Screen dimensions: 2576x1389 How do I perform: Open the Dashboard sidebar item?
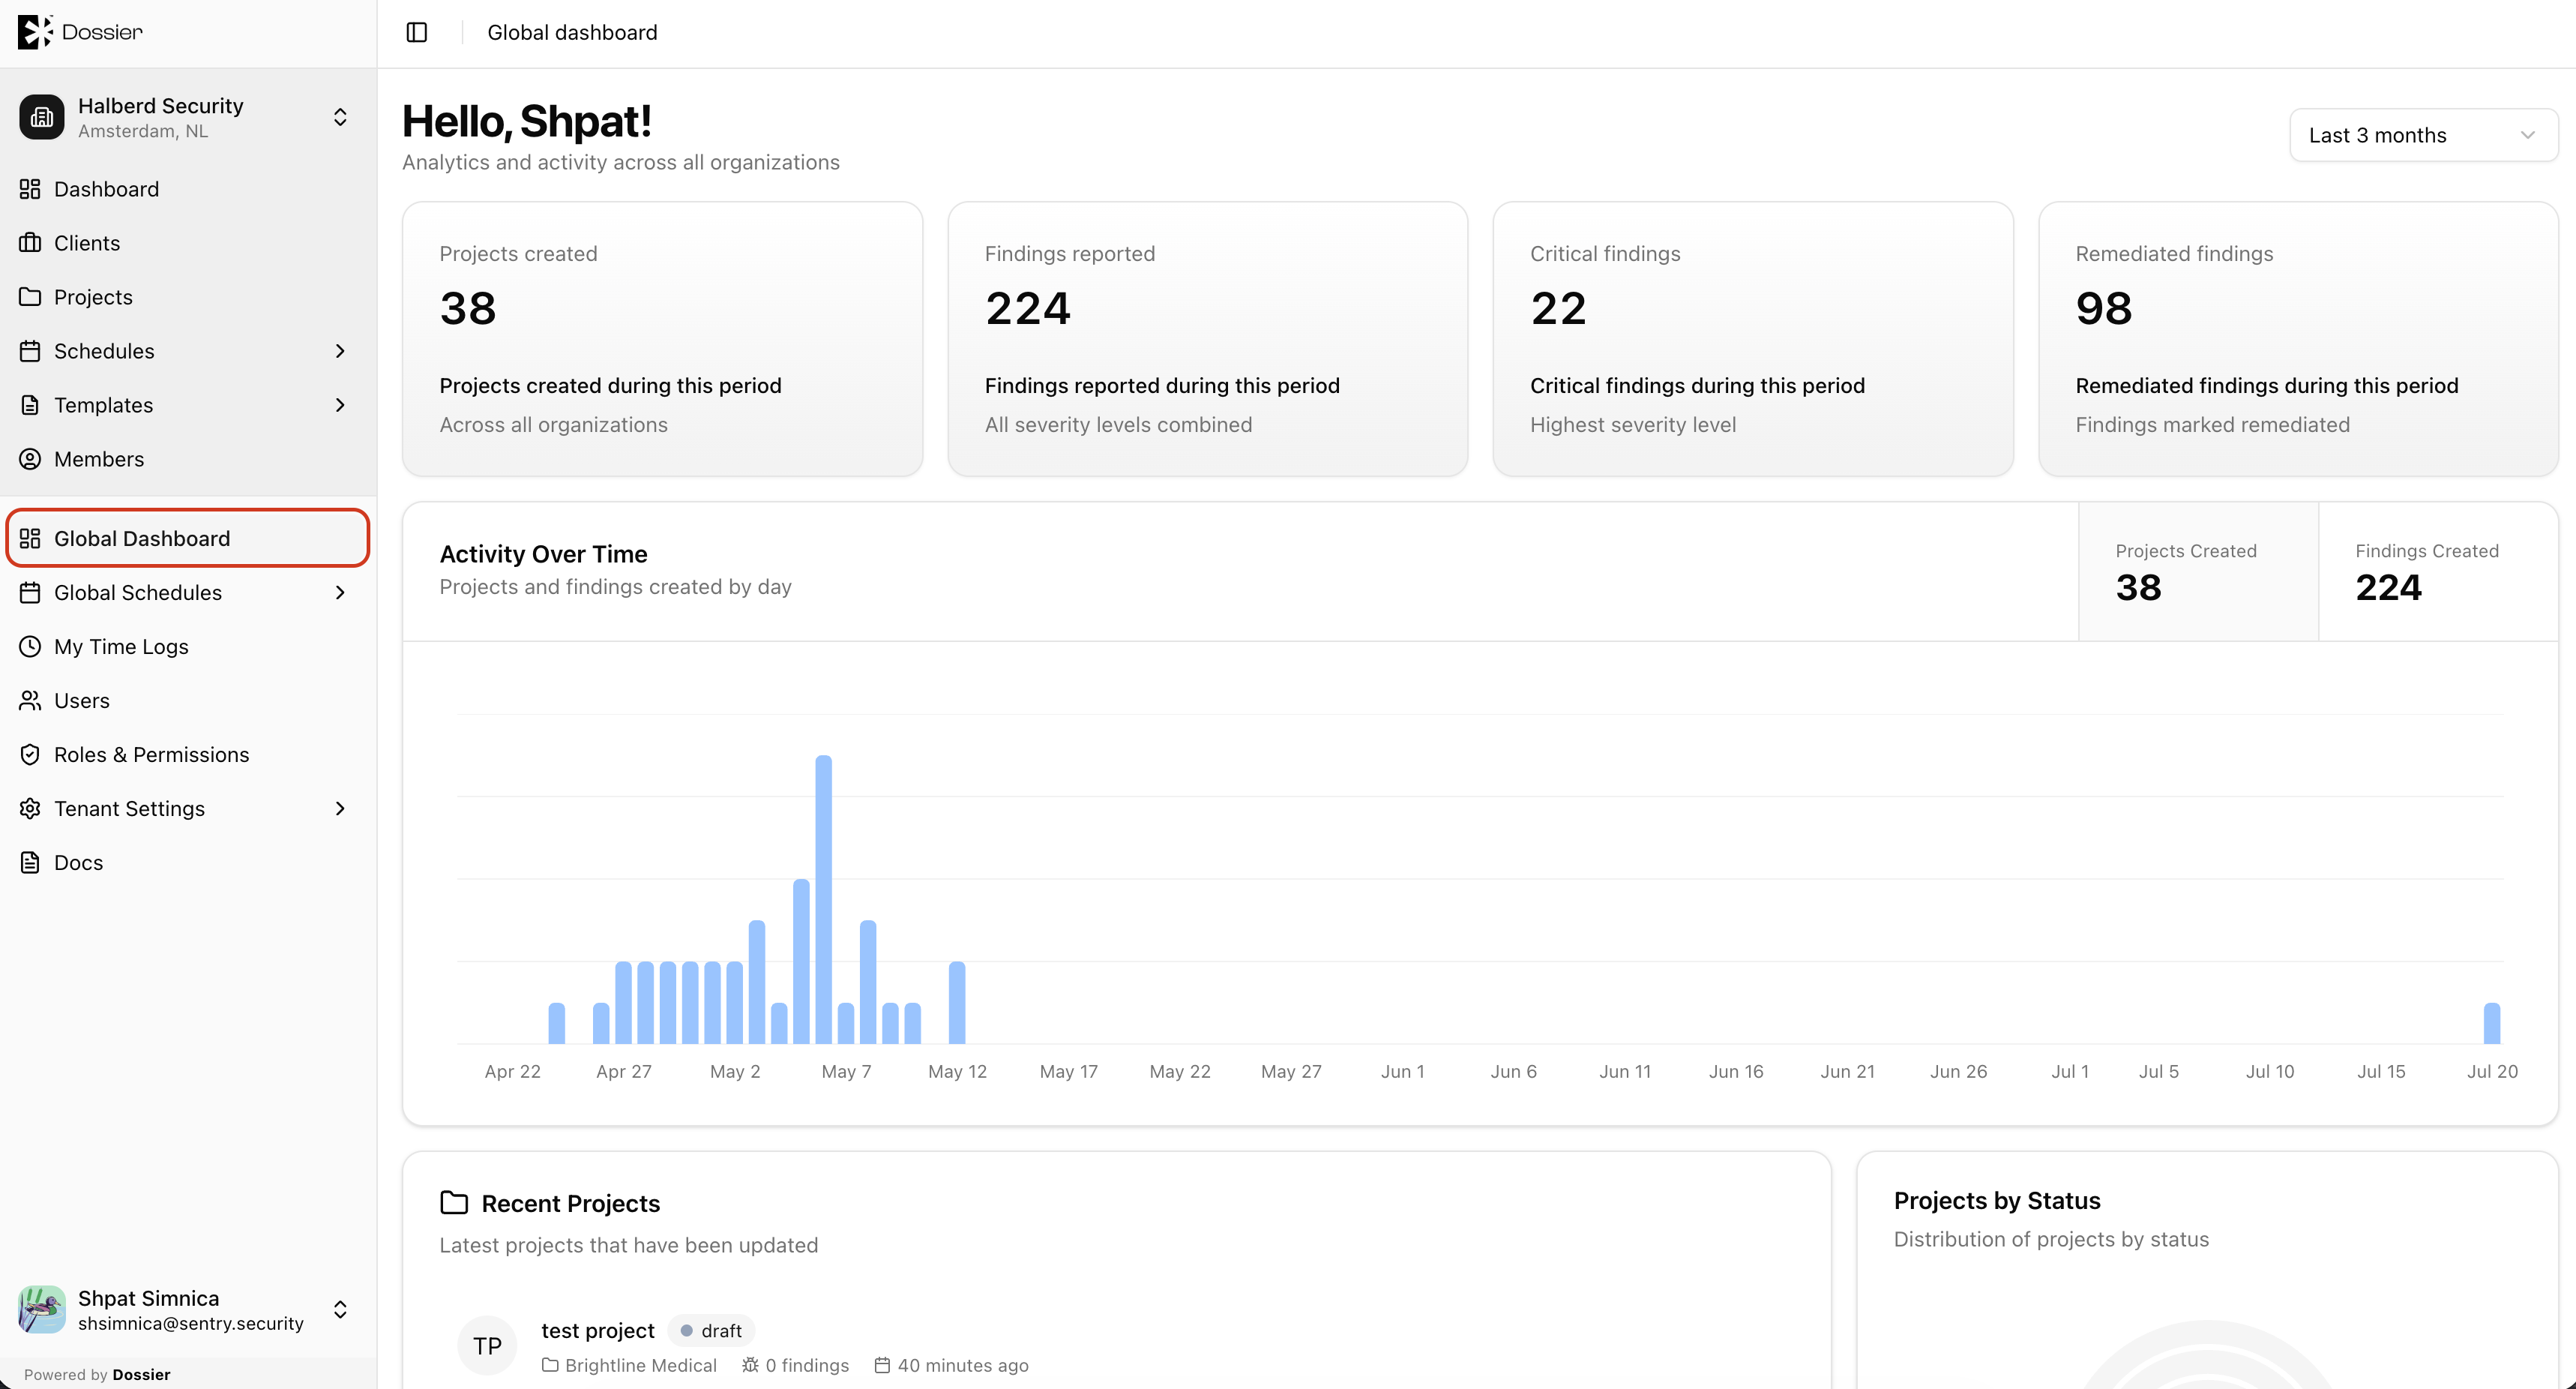[x=188, y=189]
